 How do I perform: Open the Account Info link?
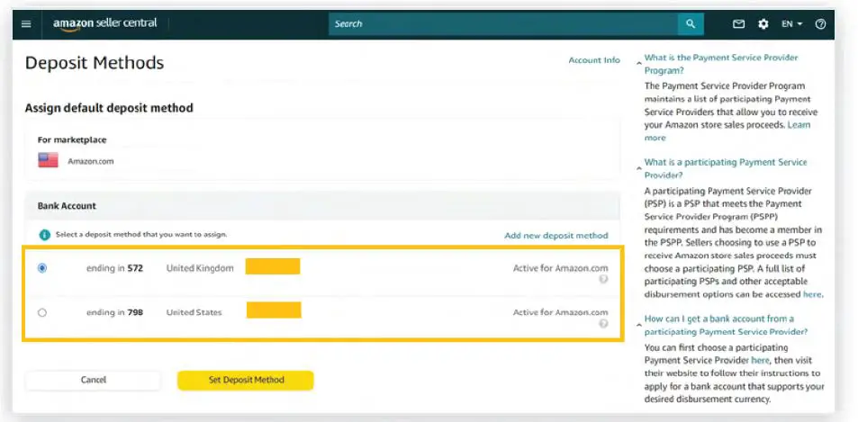[x=594, y=60]
